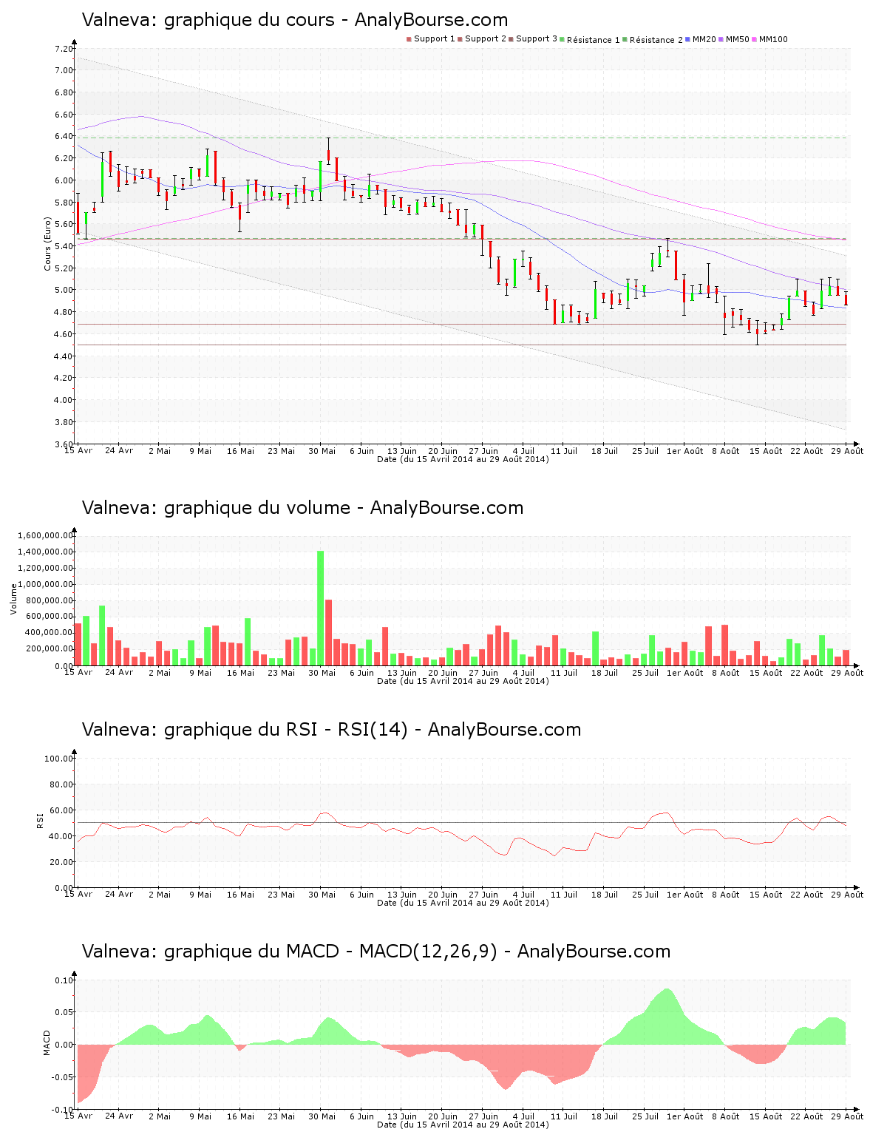The height and width of the screenshot is (1146, 887).
Task: Select the Support 2 legend label
Action: (x=486, y=39)
